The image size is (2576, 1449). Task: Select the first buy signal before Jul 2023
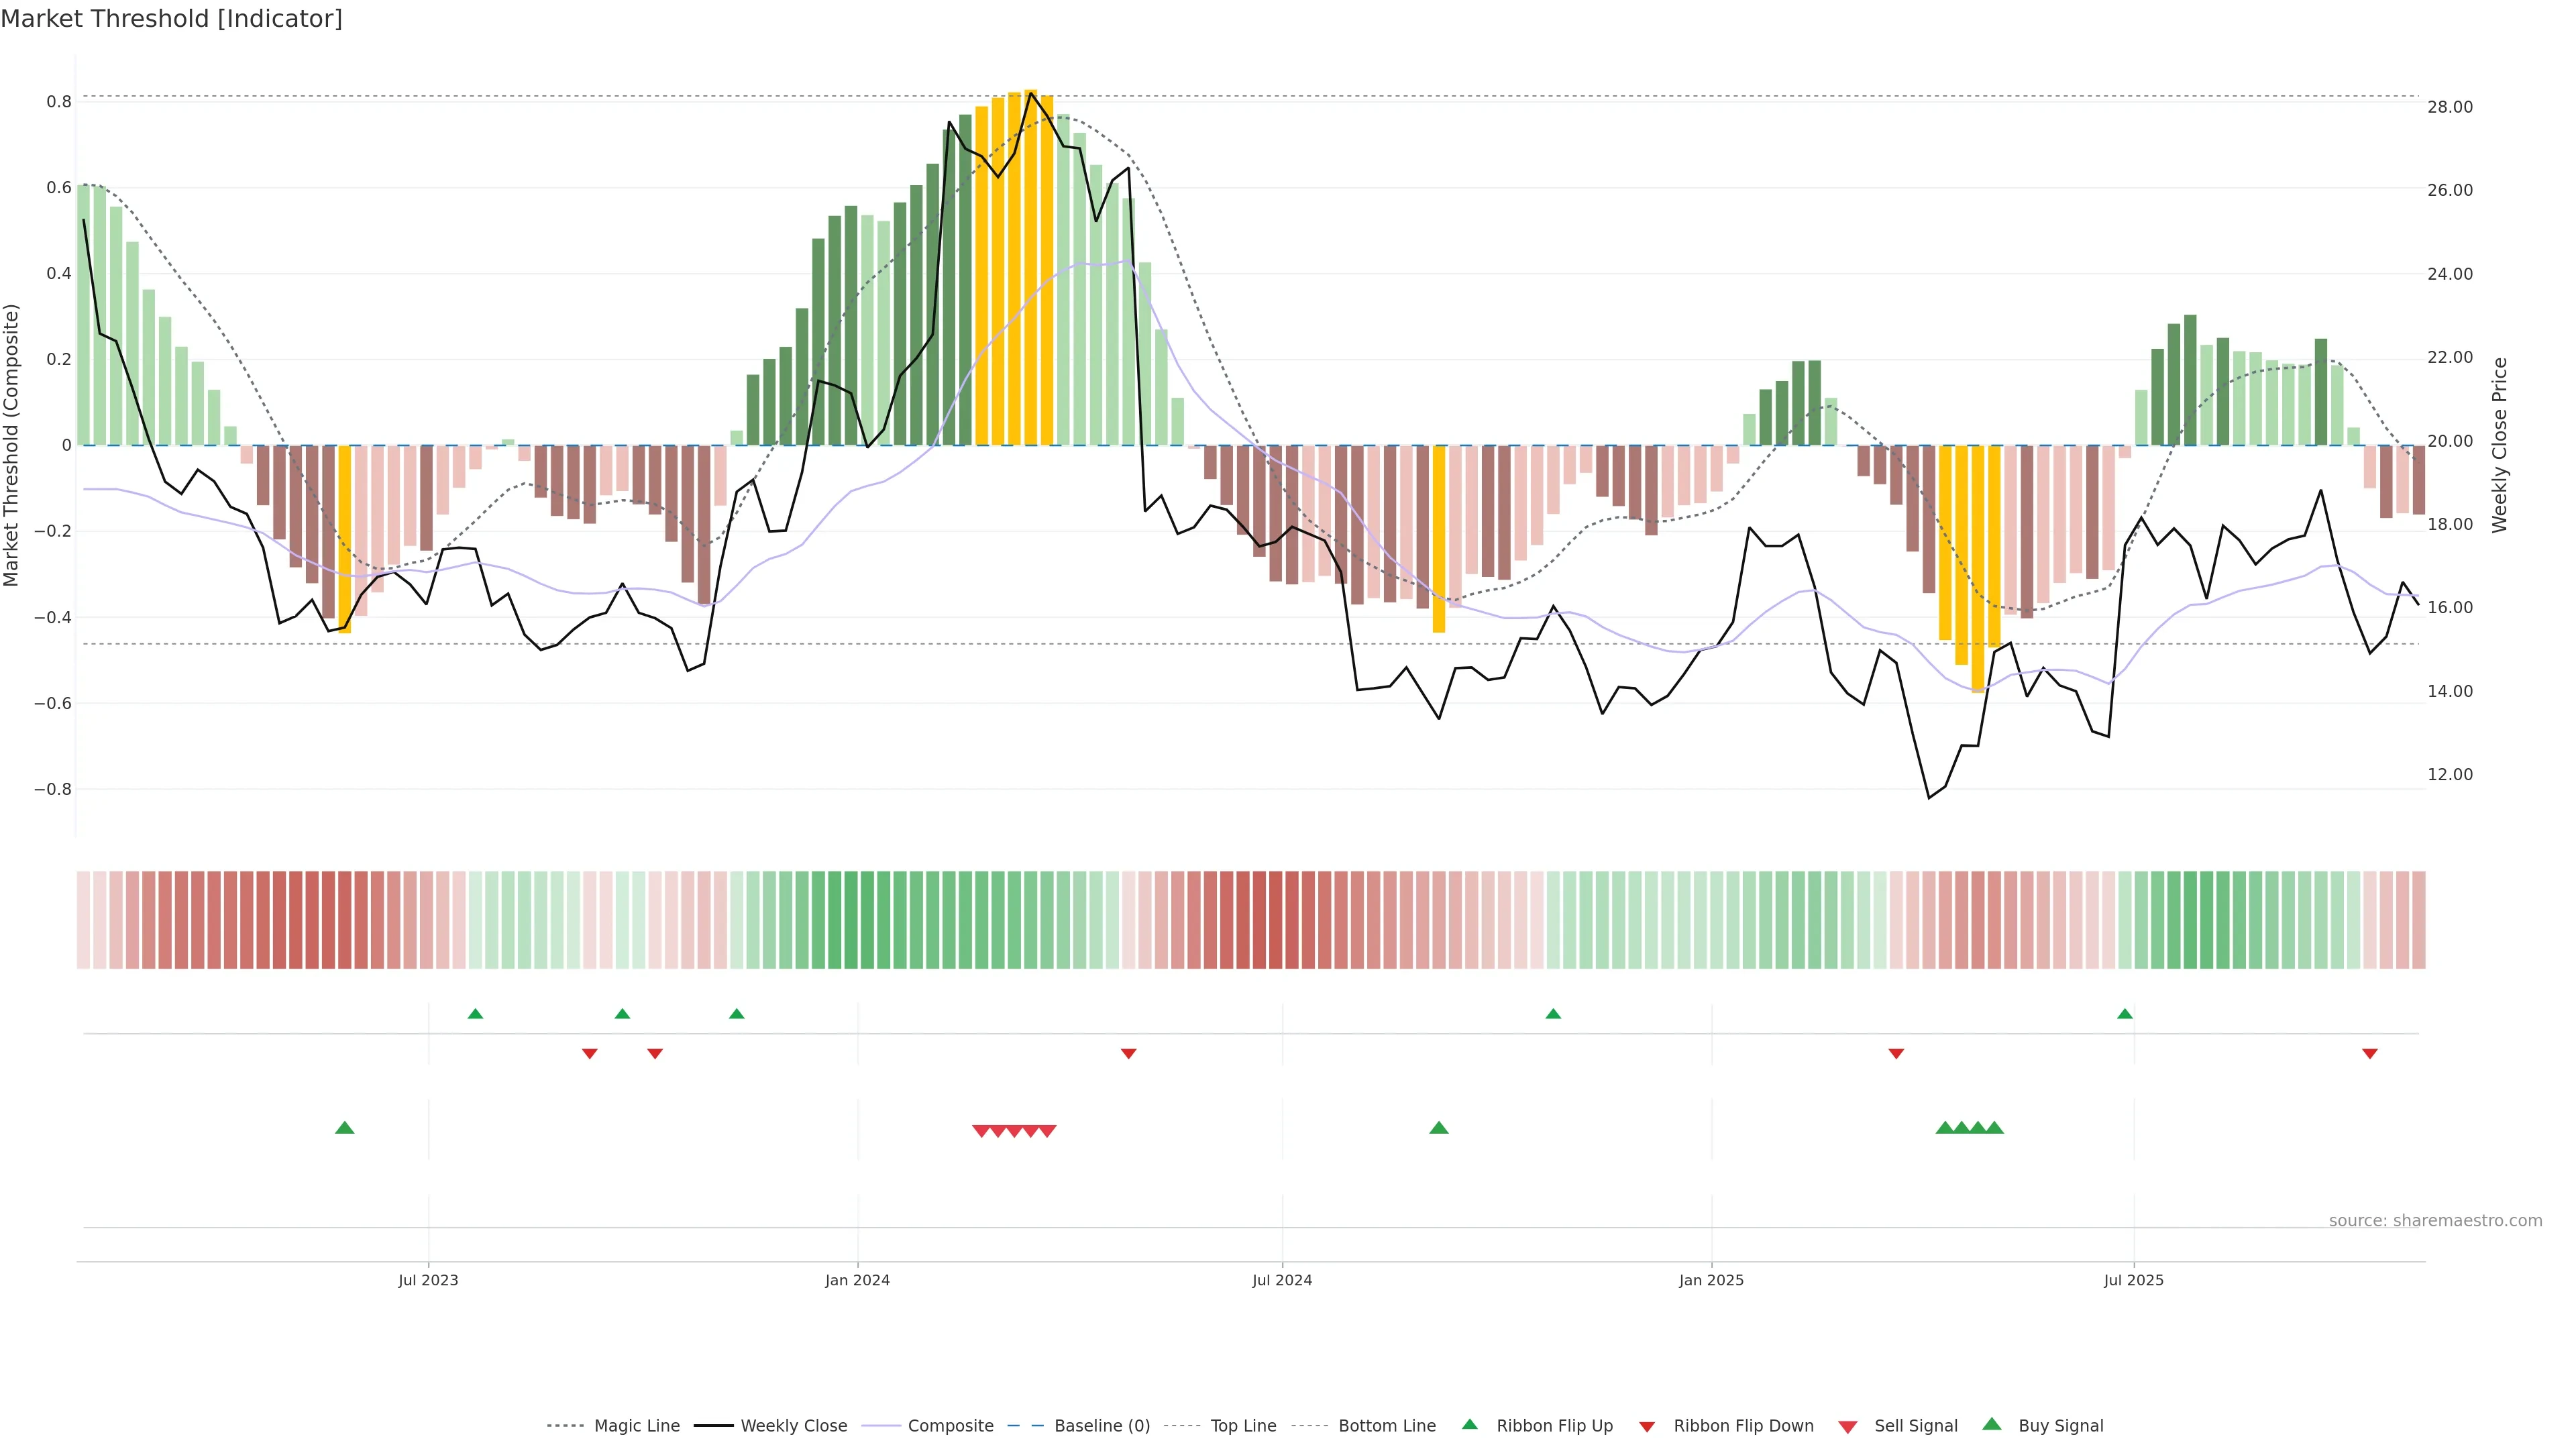345,1128
